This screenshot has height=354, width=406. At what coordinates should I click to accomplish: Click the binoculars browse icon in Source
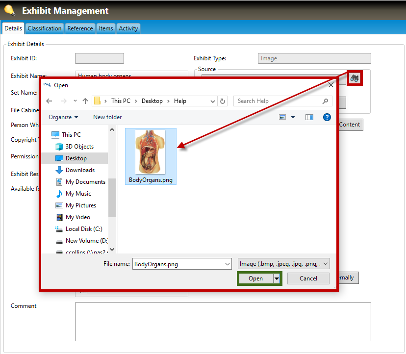pos(355,78)
